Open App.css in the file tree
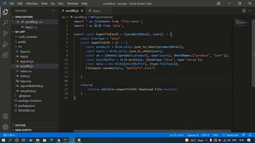 25,52
